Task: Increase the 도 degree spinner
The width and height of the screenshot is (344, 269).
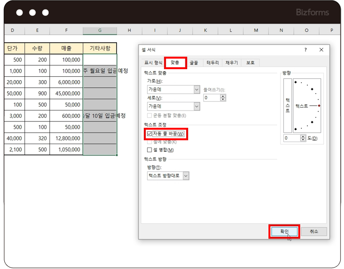Action: pyautogui.click(x=303, y=136)
